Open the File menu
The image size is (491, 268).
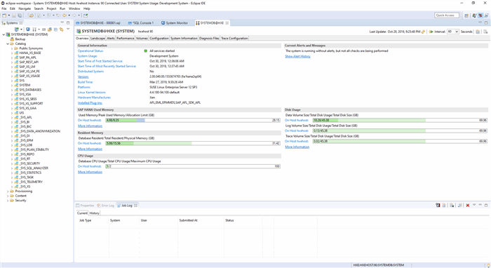tap(4, 8)
